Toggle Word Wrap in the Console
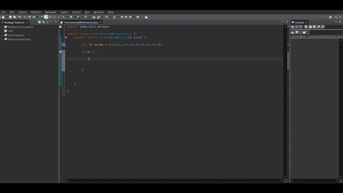 [x=315, y=27]
